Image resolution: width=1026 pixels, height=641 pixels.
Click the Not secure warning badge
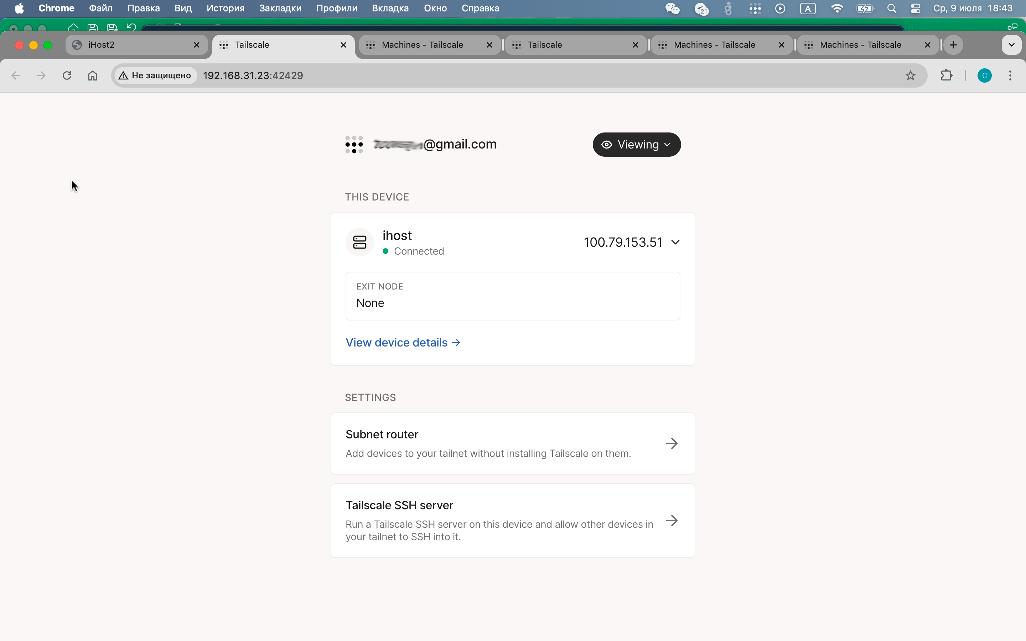pos(155,75)
